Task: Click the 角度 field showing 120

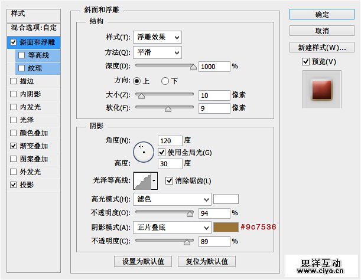Action: click(x=170, y=140)
